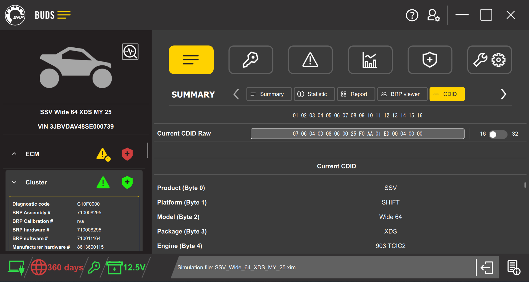529x282 pixels.
Task: Open user account settings icon
Action: point(433,15)
